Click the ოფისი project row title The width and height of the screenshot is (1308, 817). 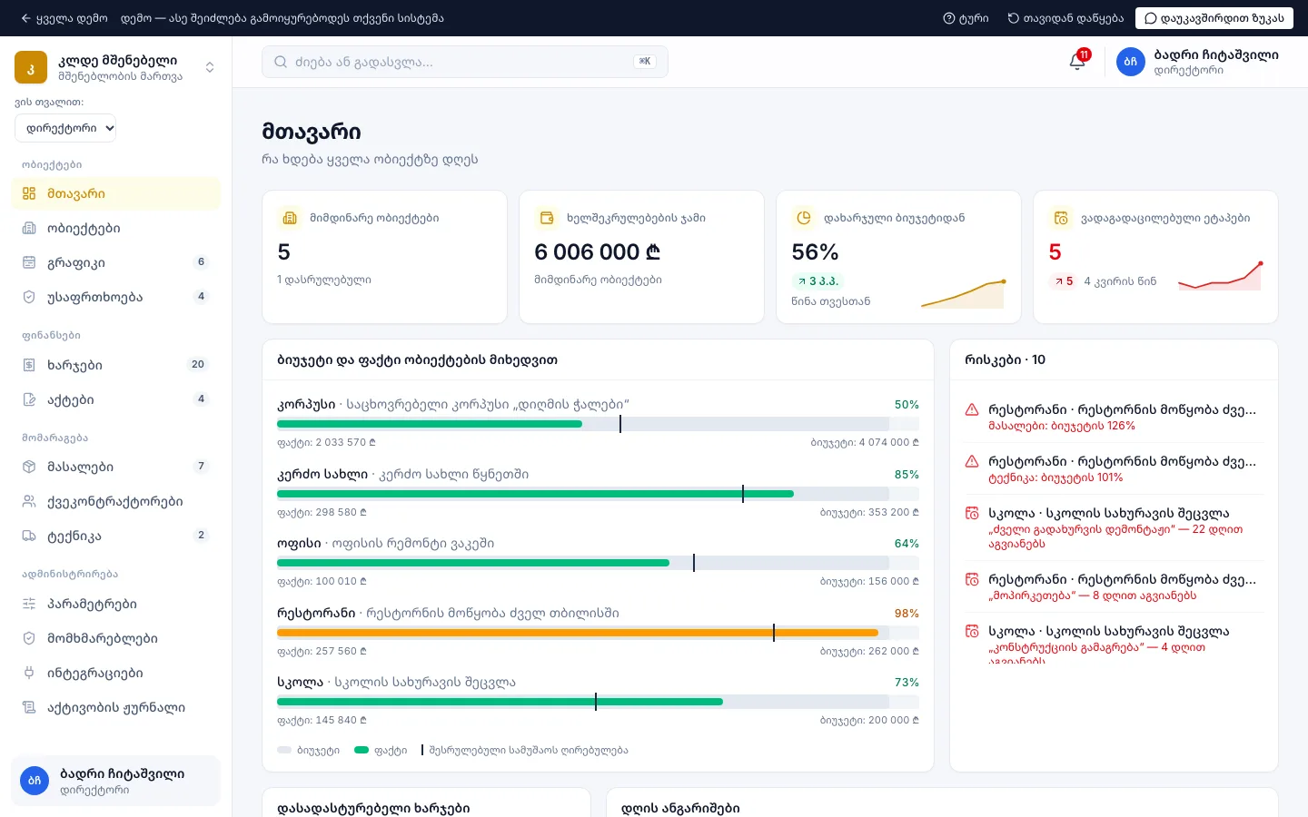tap(386, 543)
